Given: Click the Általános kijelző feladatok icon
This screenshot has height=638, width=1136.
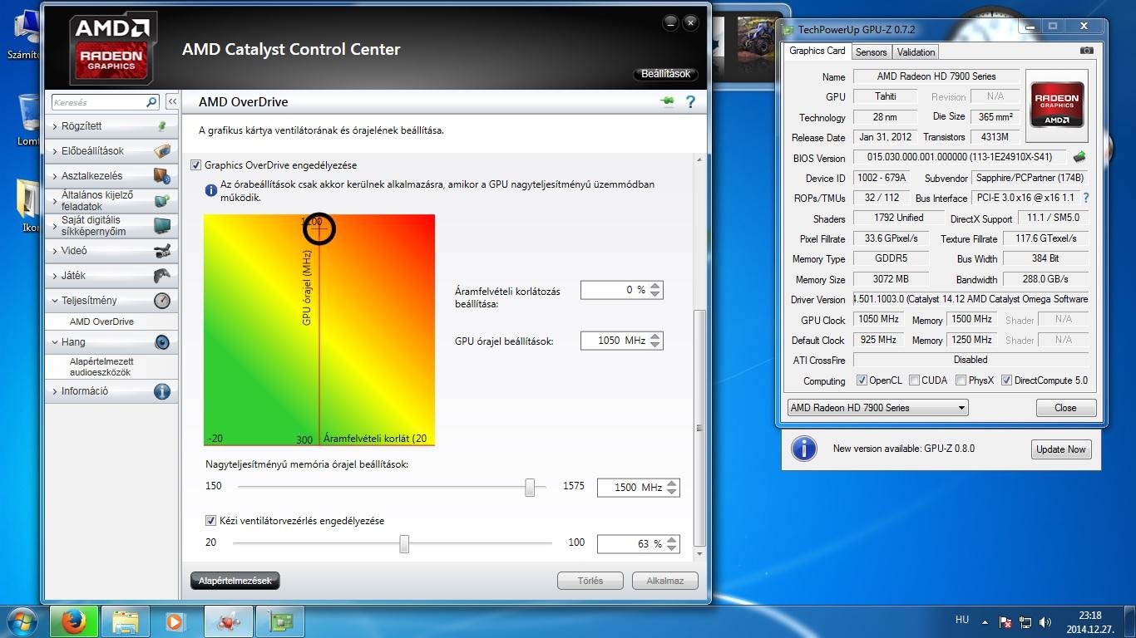Looking at the screenshot, I should [x=162, y=200].
